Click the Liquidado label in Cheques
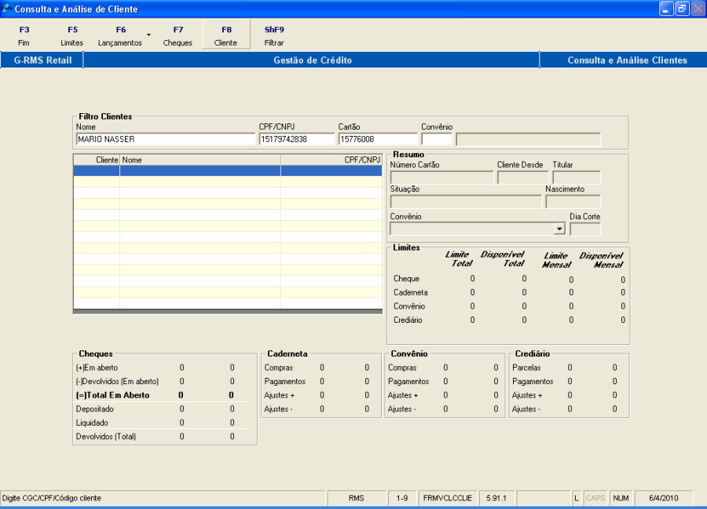 (92, 423)
